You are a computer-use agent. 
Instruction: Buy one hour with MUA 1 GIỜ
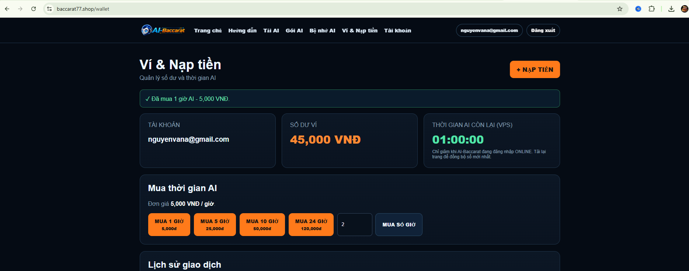(x=169, y=225)
